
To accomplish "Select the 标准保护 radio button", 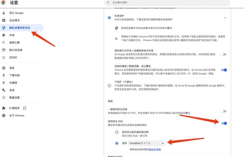I will [x=109, y=18].
